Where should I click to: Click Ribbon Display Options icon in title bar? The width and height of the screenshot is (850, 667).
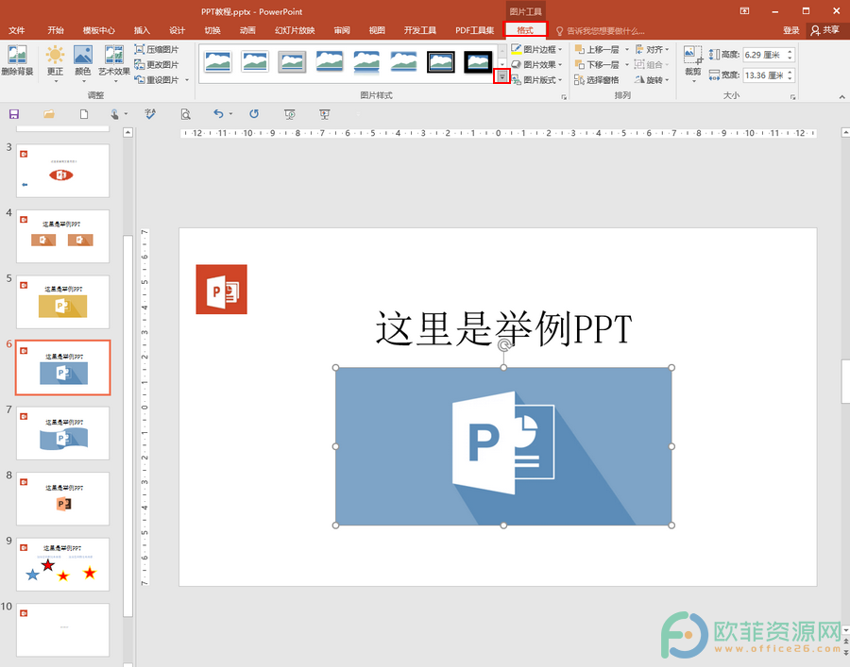744,10
